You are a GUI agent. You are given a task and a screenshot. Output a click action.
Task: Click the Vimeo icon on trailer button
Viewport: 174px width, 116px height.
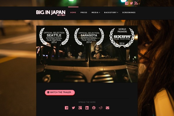pos(48,92)
